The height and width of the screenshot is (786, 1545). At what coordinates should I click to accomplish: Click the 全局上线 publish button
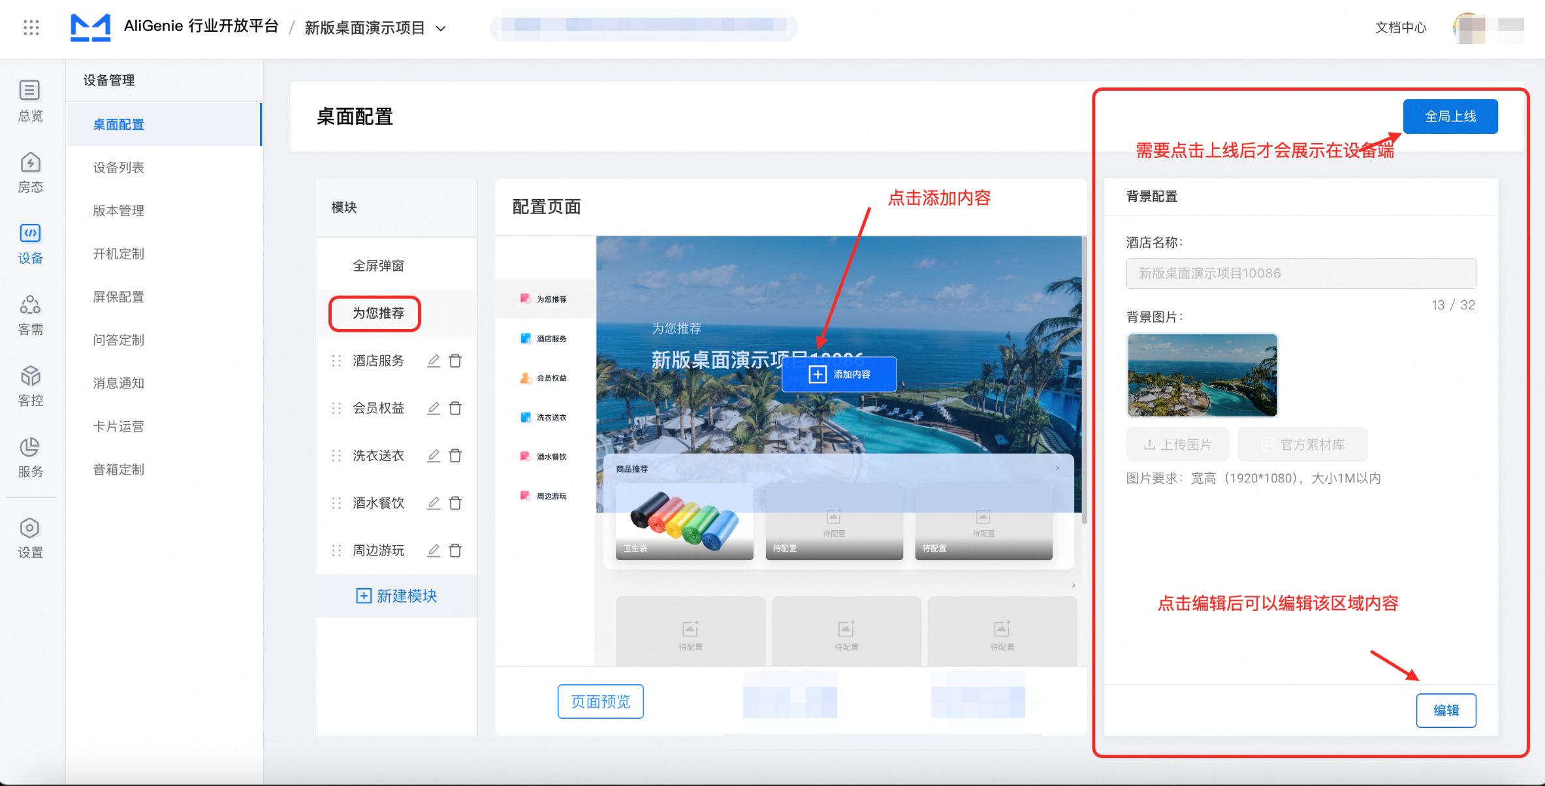1450,116
